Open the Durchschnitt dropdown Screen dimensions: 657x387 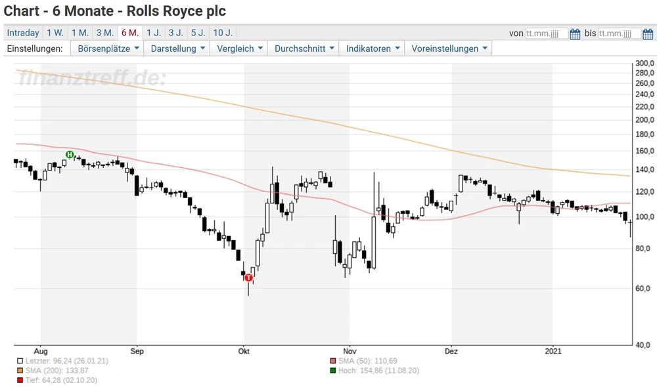point(305,49)
